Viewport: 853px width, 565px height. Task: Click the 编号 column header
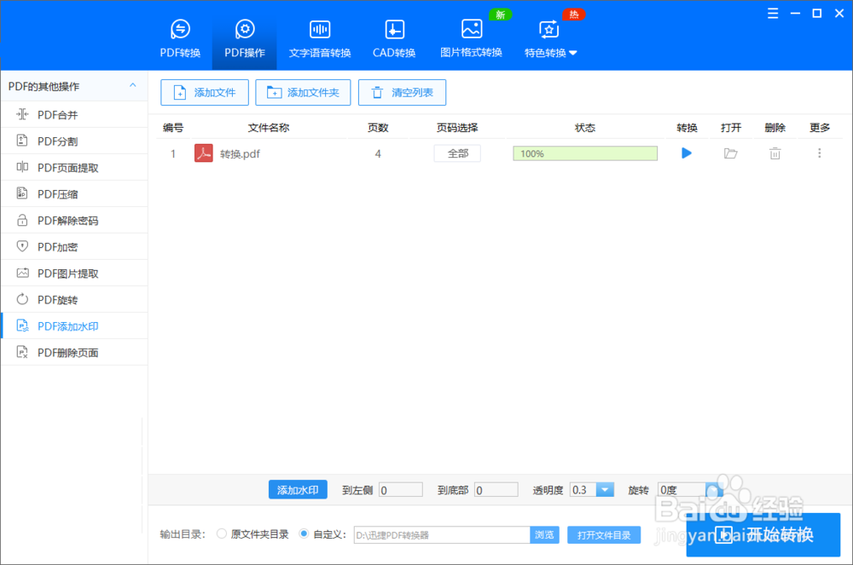click(x=173, y=128)
